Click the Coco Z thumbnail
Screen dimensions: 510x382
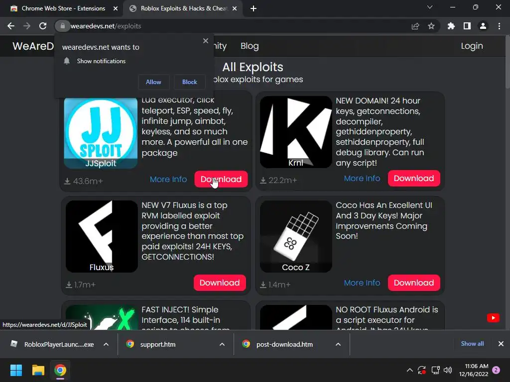coord(296,236)
